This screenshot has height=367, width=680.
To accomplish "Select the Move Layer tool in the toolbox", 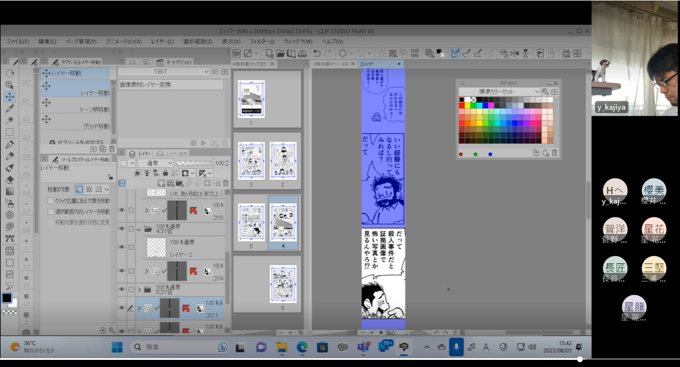I will 9,97.
